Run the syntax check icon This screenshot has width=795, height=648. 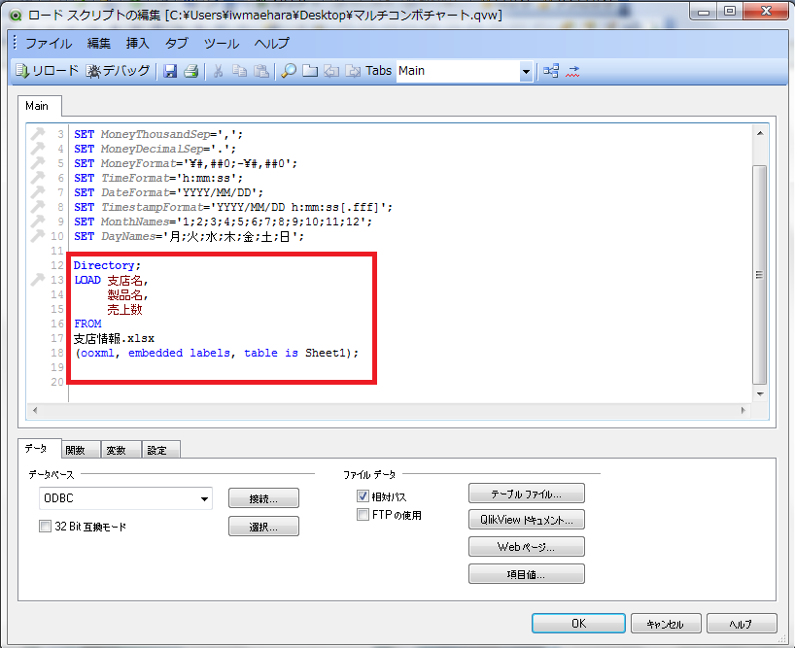[x=573, y=71]
